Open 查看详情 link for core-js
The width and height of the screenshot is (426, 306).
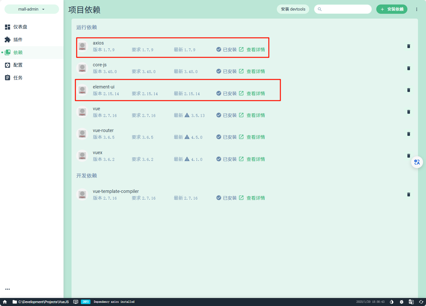pos(252,71)
